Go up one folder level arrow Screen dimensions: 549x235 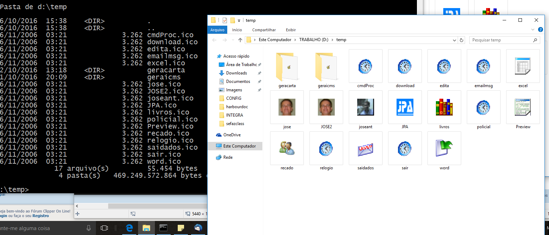pos(240,40)
